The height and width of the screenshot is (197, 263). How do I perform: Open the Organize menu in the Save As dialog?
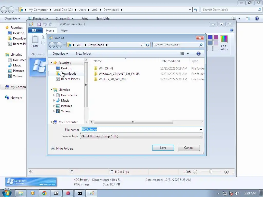click(x=60, y=54)
